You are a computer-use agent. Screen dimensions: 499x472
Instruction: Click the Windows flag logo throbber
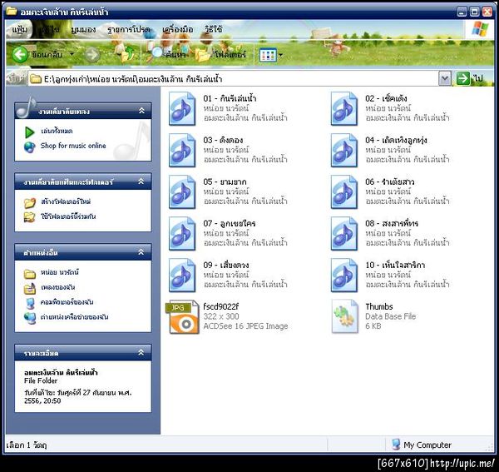[480, 29]
